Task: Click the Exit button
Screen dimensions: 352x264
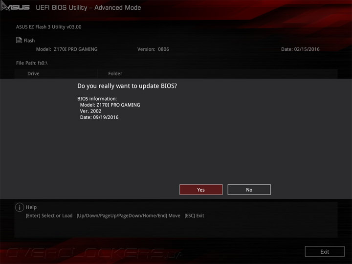Action: 325,252
